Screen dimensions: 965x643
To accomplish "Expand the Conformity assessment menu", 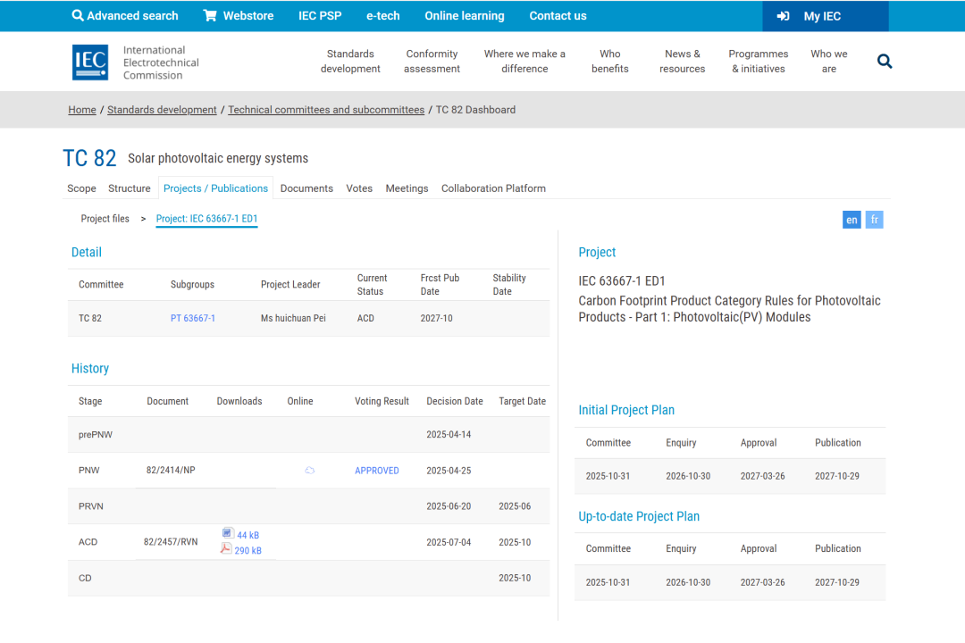I will tap(432, 62).
